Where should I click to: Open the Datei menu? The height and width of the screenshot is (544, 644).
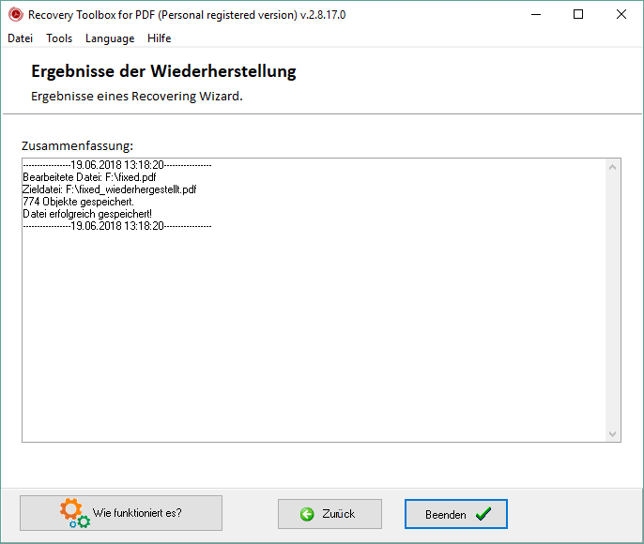(20, 38)
